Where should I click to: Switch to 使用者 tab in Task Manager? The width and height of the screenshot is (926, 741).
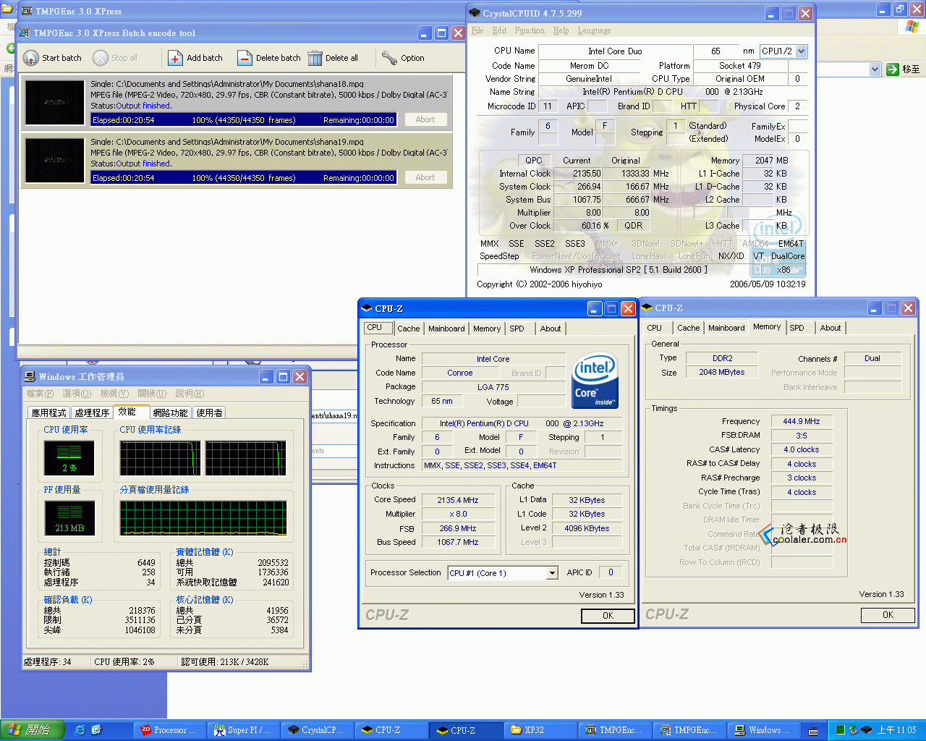coord(209,412)
